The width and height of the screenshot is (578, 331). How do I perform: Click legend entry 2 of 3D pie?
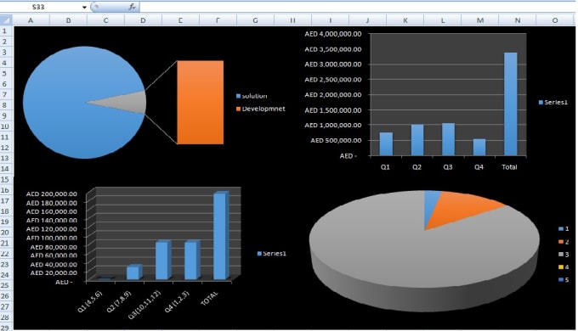[x=564, y=242]
